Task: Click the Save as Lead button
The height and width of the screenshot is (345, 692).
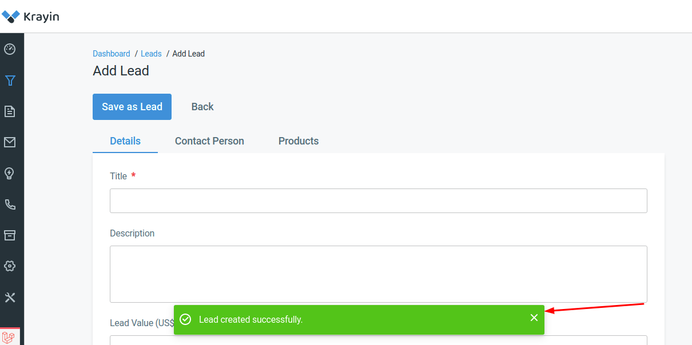Action: click(x=132, y=106)
